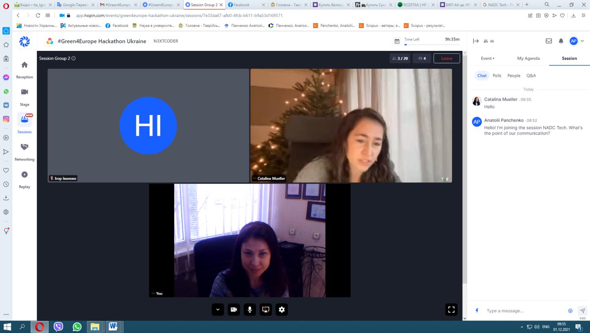
Task: Open the ENG keyboard language switcher
Action: tap(546, 327)
